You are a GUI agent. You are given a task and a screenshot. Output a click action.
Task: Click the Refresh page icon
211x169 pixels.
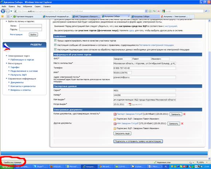pos(154,11)
